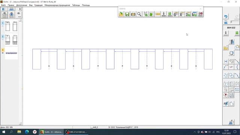Click the blue record-step icon beside input field
The width and height of the screenshot is (240, 135).
click(226, 22)
